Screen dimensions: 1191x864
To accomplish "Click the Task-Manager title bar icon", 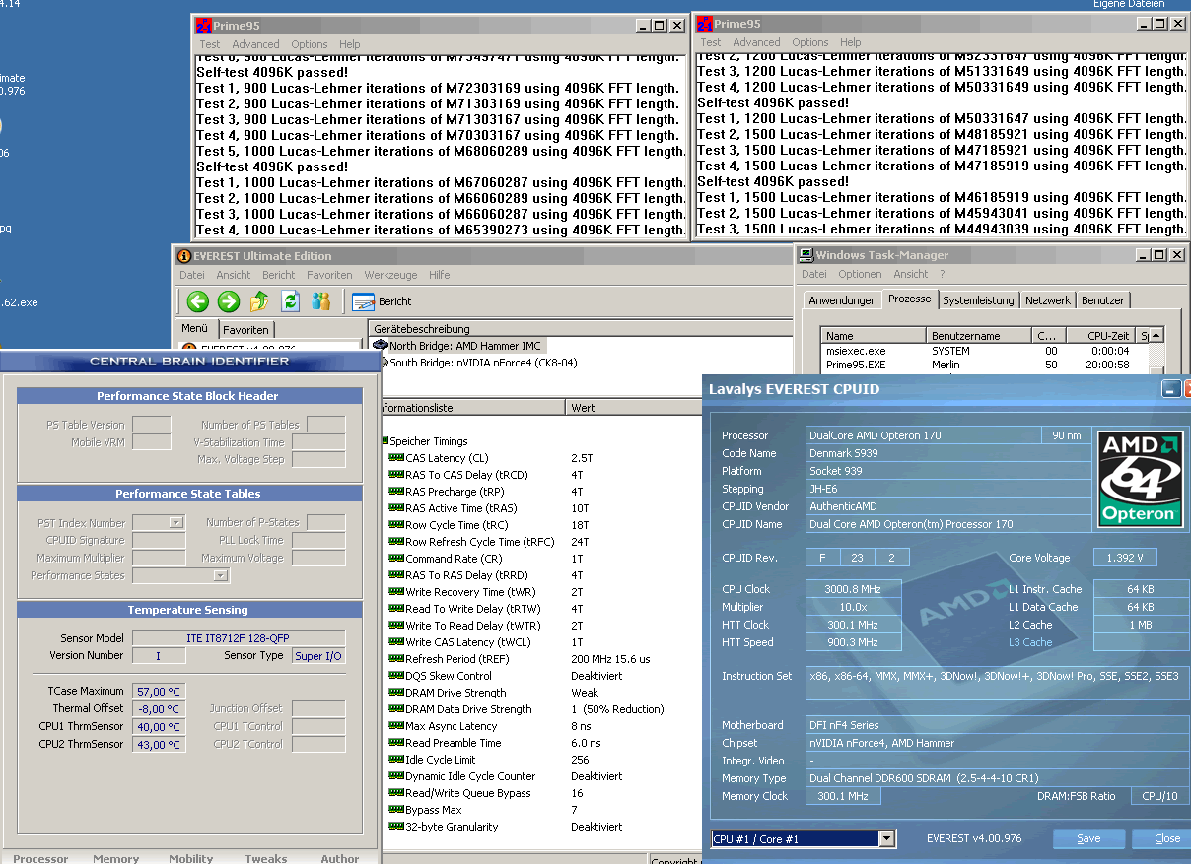I will [806, 255].
